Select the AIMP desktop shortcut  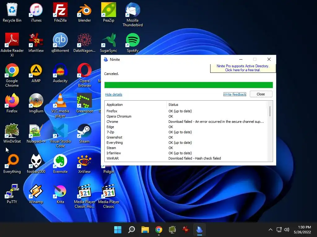[x=36, y=73]
